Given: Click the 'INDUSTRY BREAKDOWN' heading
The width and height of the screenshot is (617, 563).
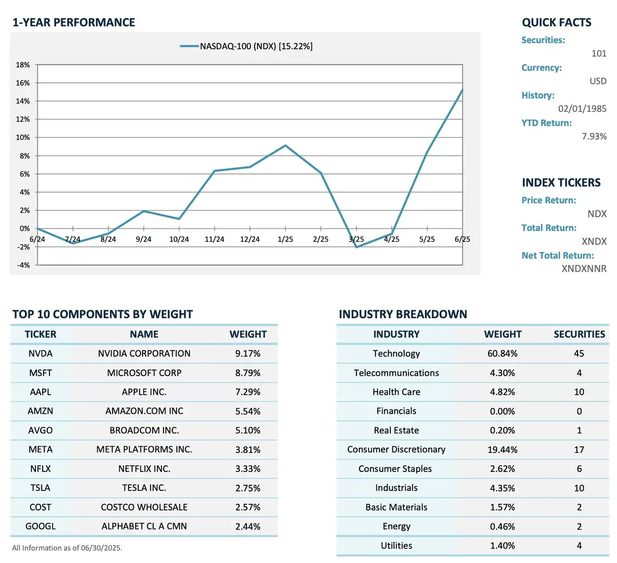Looking at the screenshot, I should 403,314.
